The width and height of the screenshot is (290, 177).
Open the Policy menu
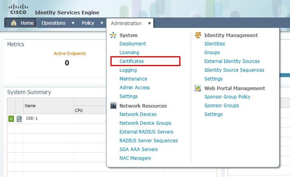tap(88, 23)
